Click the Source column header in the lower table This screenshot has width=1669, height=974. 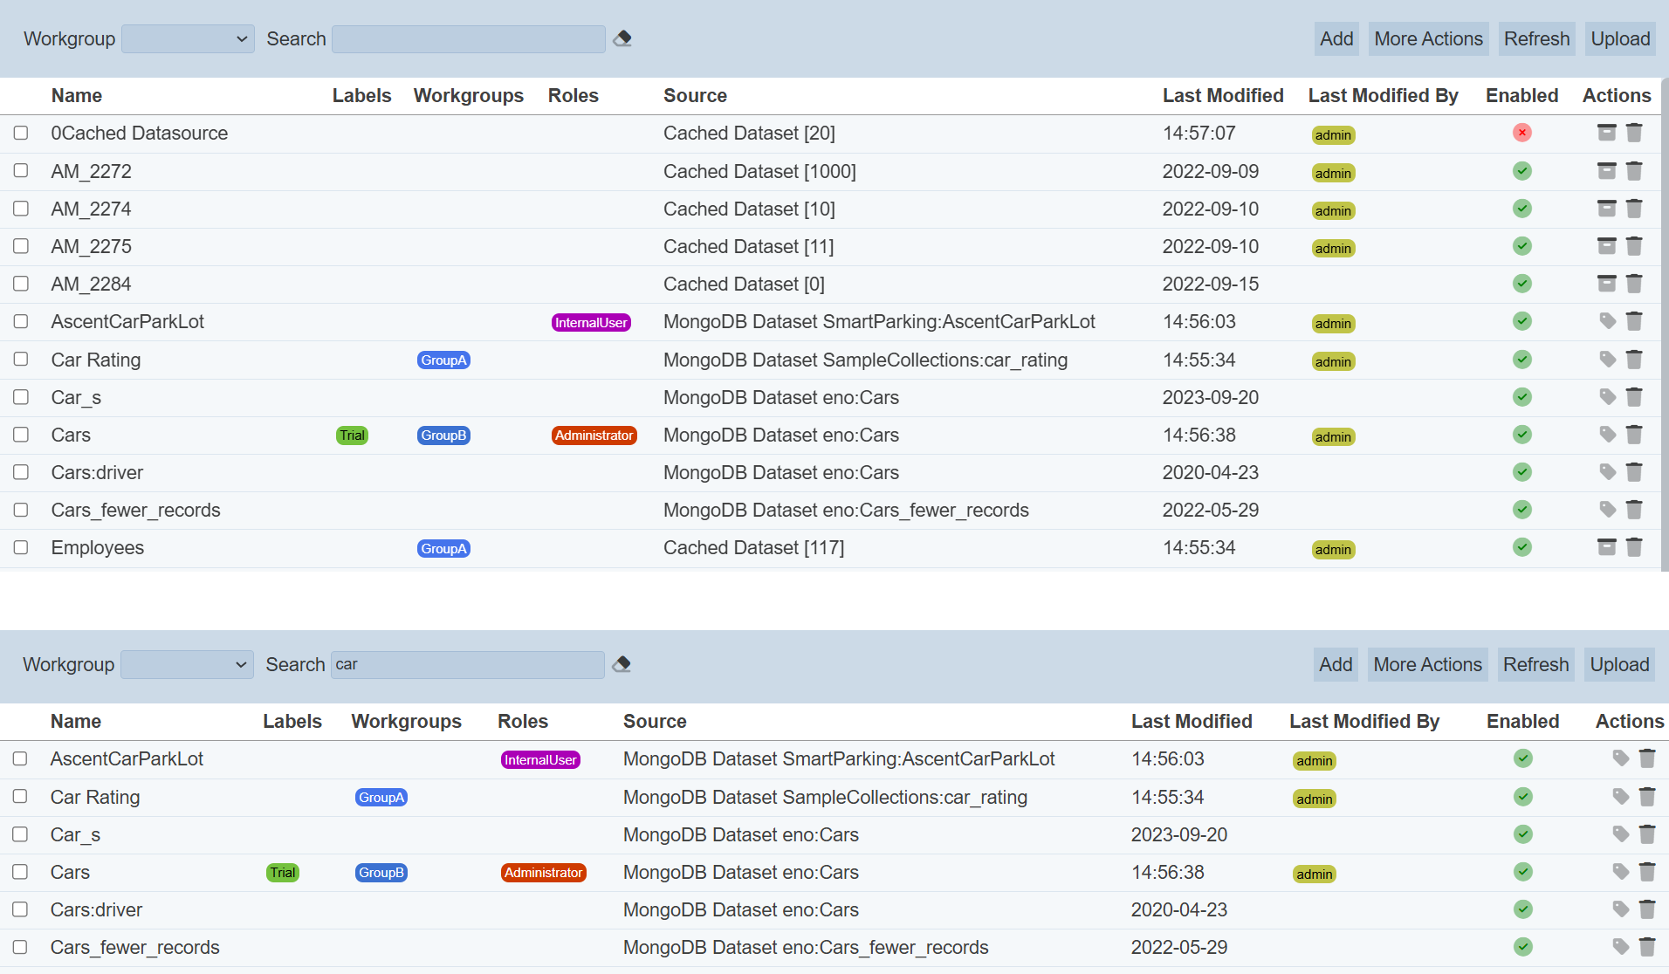click(654, 721)
